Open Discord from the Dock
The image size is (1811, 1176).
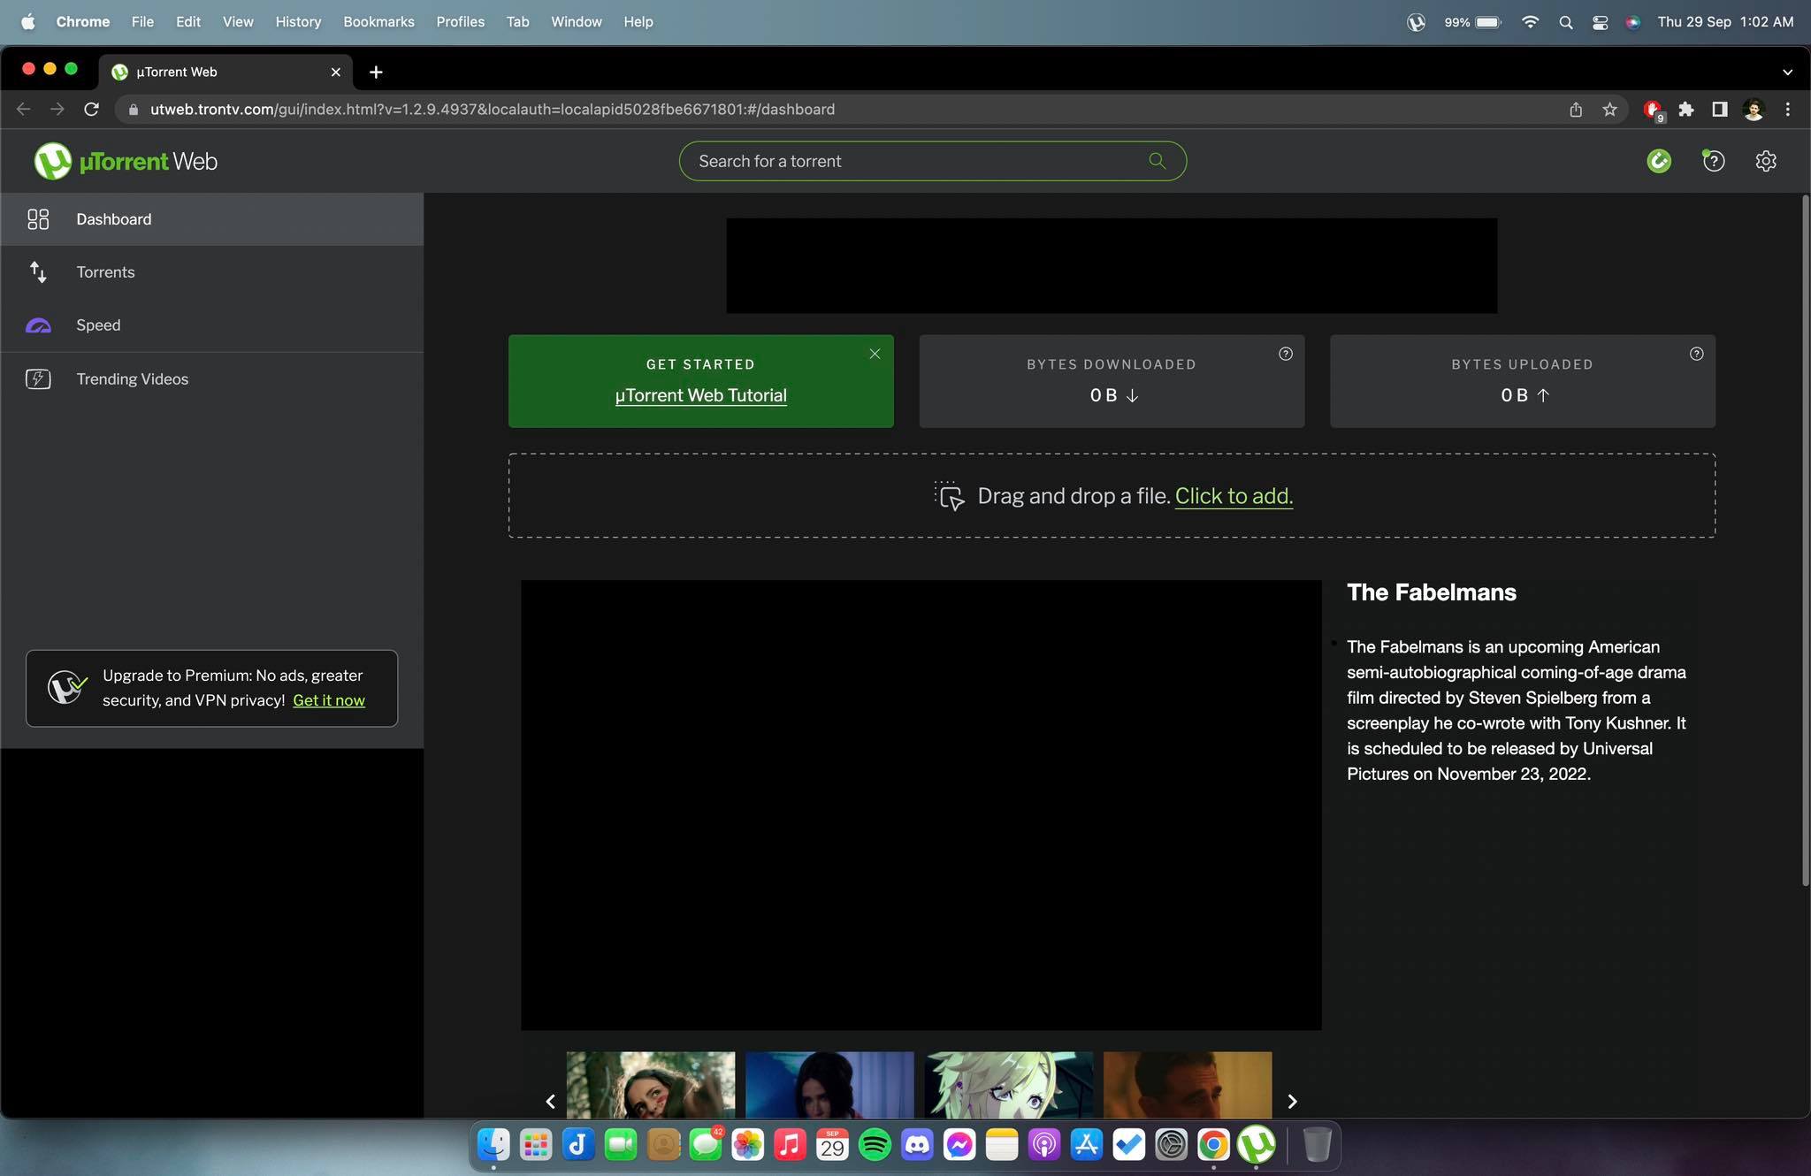917,1144
